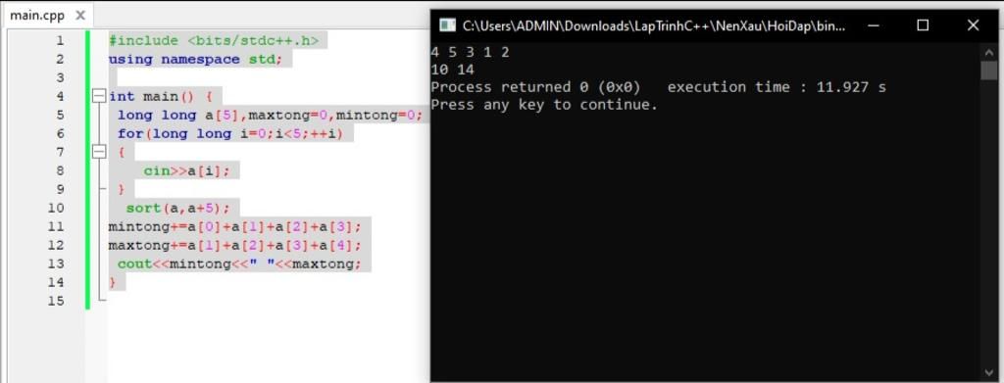Maximize the console window
This screenshot has width=1004, height=383.
pos(923,25)
